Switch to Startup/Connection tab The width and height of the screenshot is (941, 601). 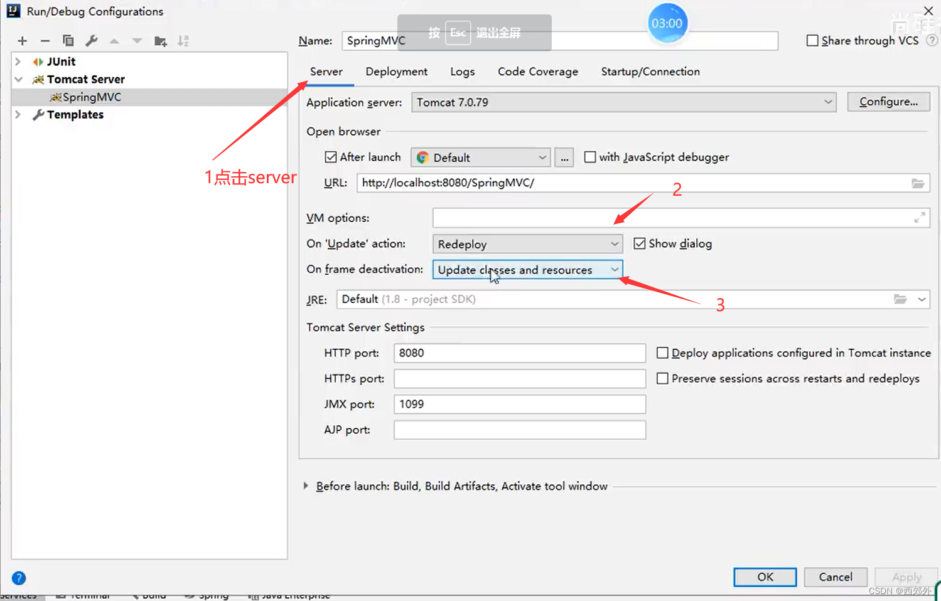point(650,72)
